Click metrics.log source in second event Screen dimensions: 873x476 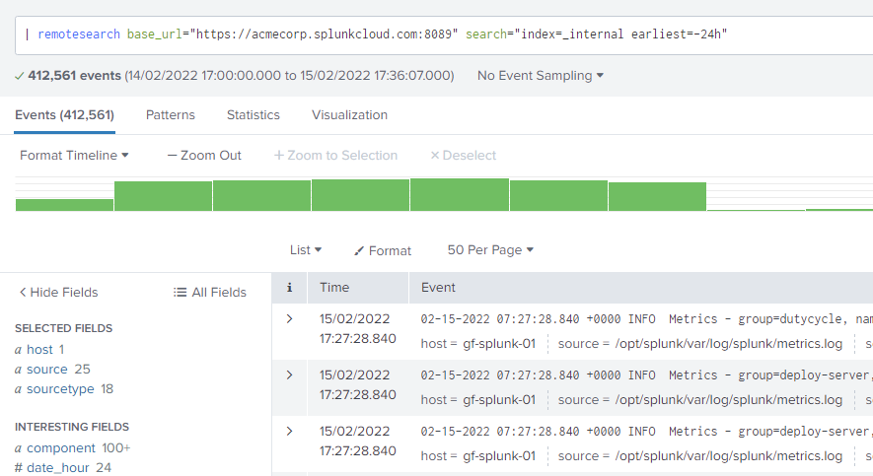coord(729,400)
